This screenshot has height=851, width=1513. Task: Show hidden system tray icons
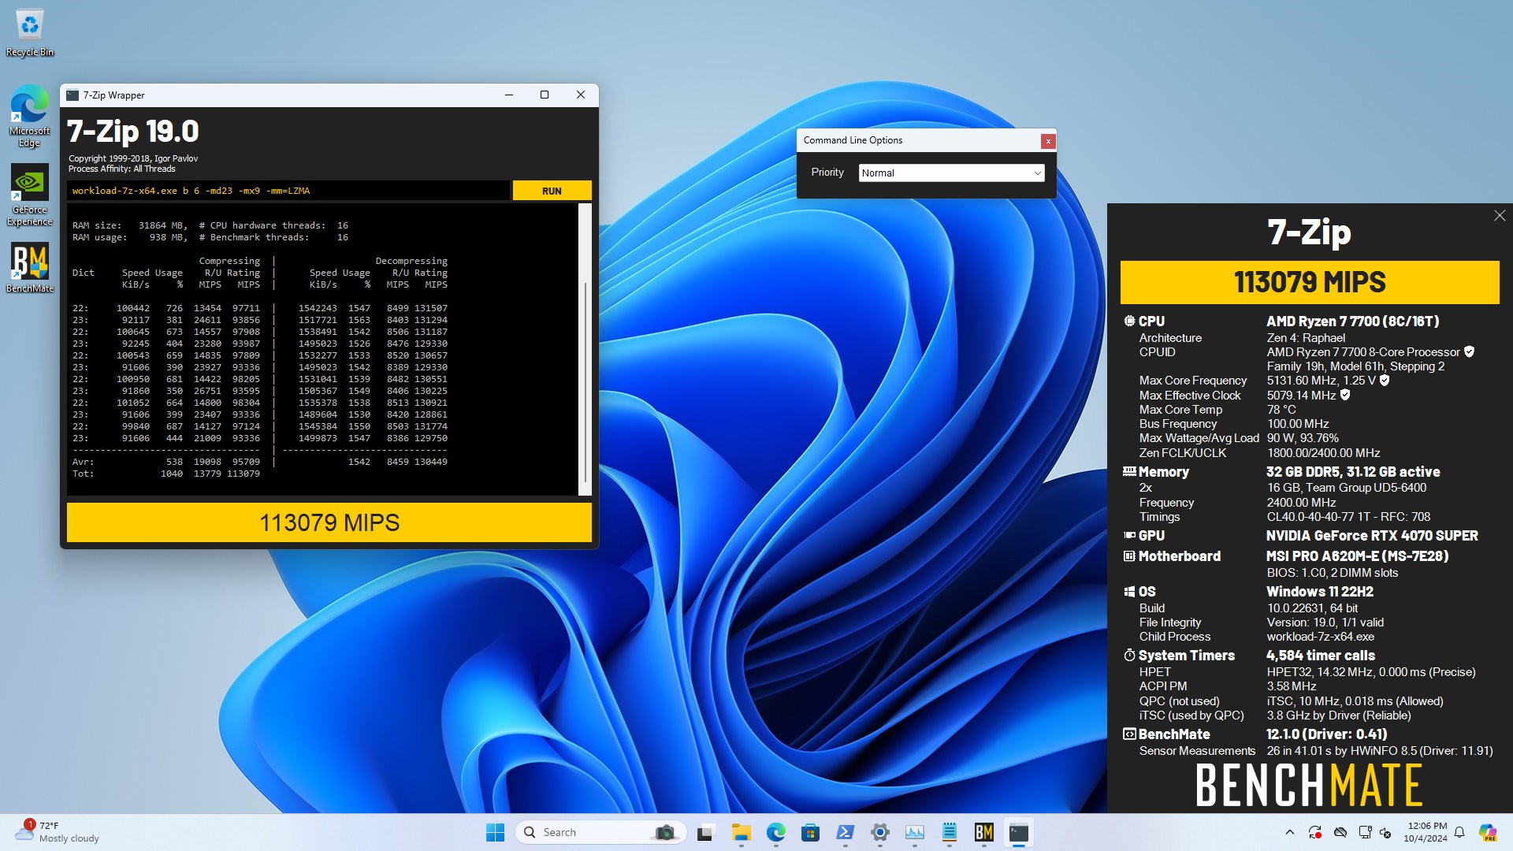(1289, 832)
